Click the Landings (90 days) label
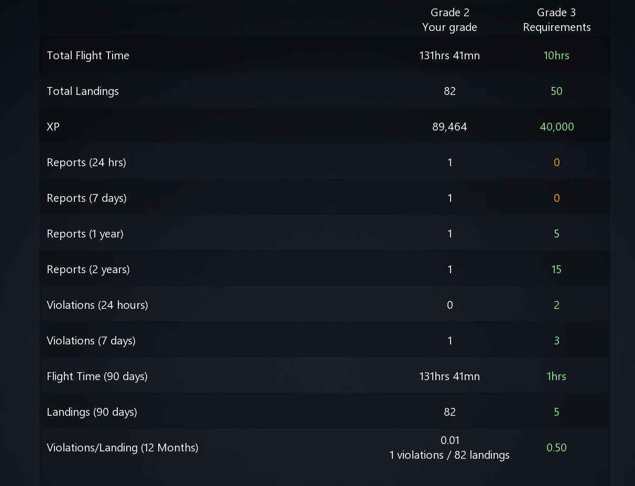635x486 pixels. (x=92, y=412)
